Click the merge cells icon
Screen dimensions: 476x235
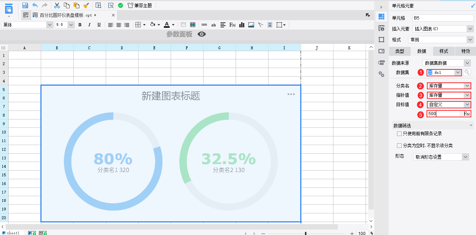(x=183, y=25)
